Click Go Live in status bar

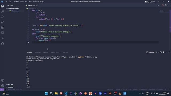pyautogui.click(x=151, y=90)
